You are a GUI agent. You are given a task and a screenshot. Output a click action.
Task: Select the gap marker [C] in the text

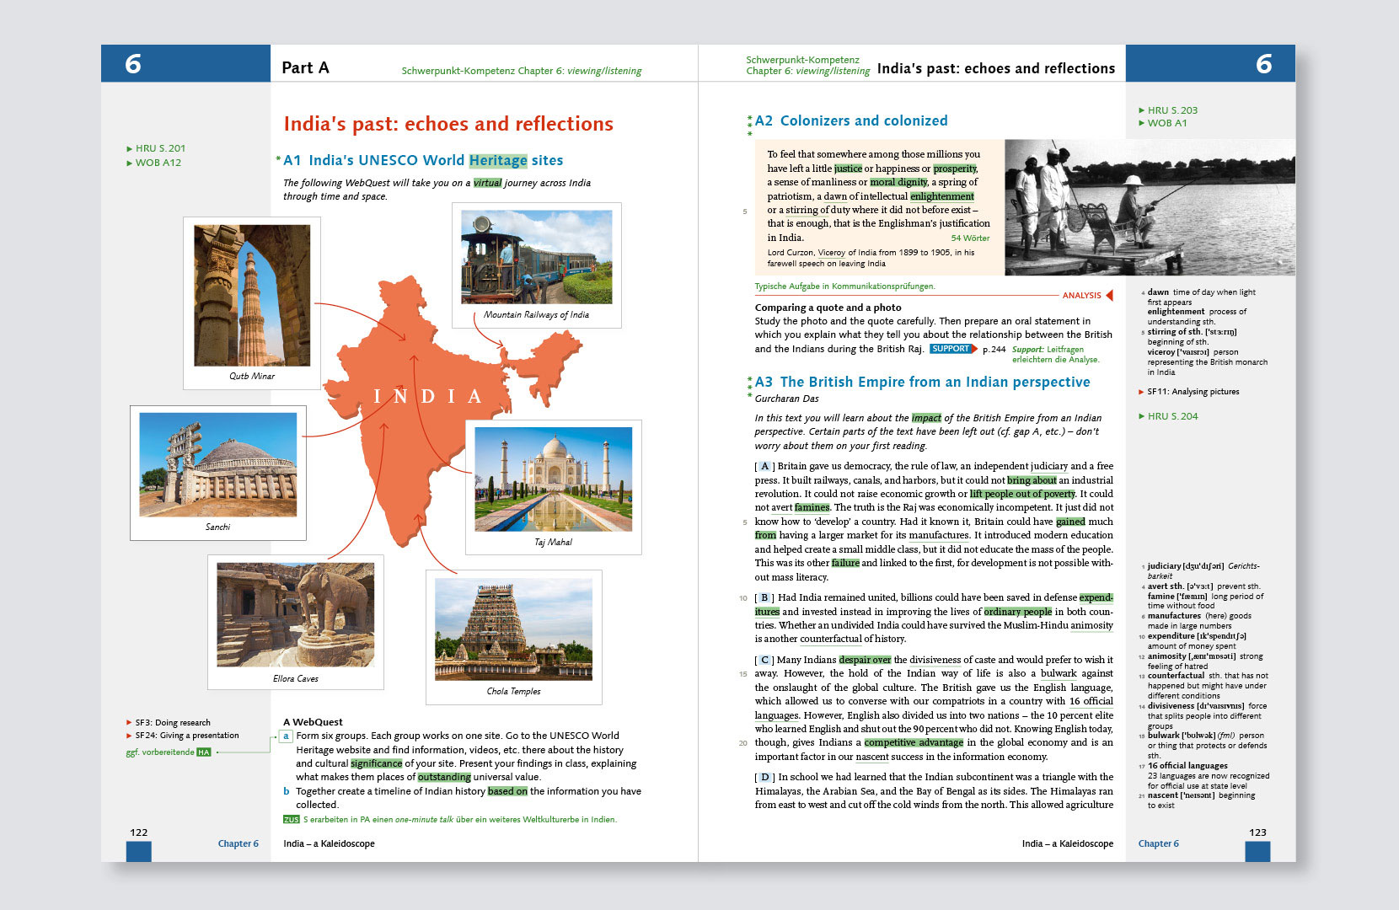click(x=764, y=660)
